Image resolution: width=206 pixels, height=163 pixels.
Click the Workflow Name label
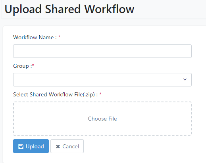coord(35,37)
